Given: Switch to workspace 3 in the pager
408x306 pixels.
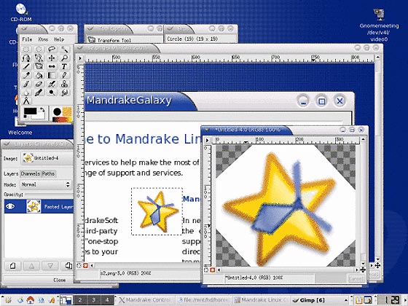Looking at the screenshot, I should tap(94, 300).
